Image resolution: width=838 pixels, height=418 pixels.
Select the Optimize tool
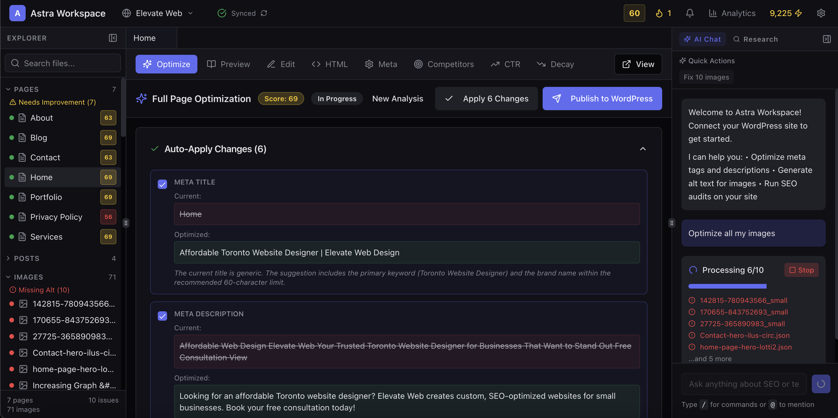click(166, 64)
